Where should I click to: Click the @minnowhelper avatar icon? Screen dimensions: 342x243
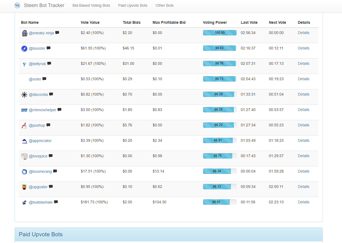[x=24, y=110]
